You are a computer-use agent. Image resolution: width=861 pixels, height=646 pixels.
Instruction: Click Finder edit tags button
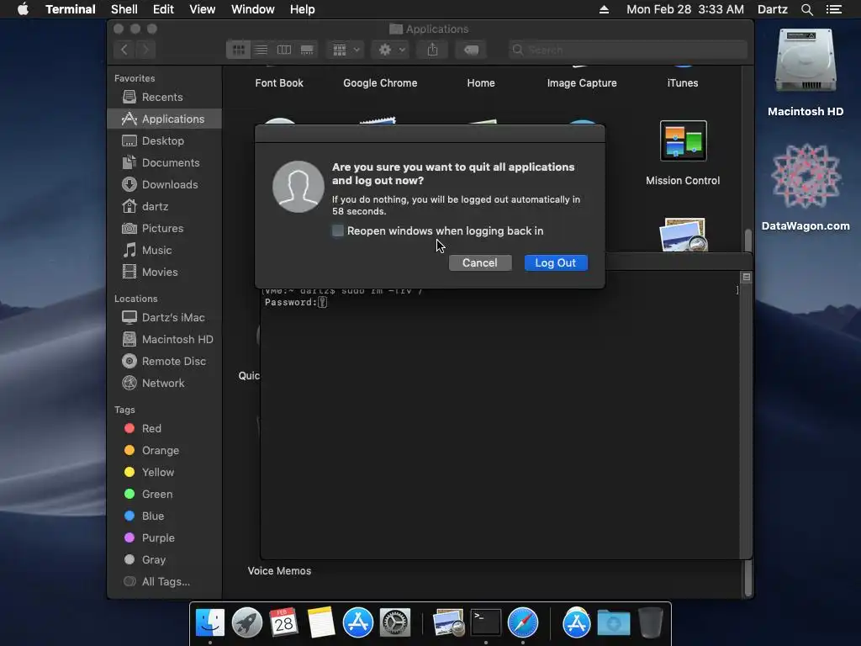(x=471, y=50)
